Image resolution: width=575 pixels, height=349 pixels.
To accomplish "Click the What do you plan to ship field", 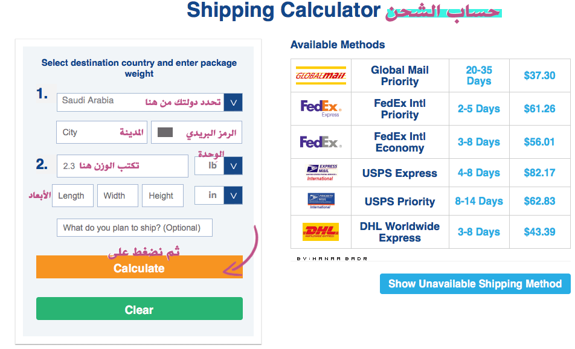I will tap(135, 228).
